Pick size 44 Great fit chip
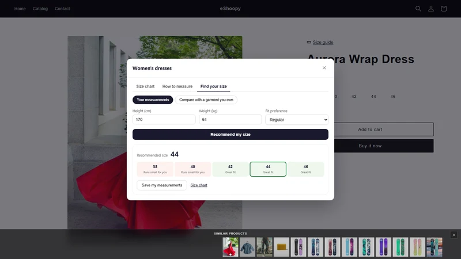 click(x=268, y=169)
